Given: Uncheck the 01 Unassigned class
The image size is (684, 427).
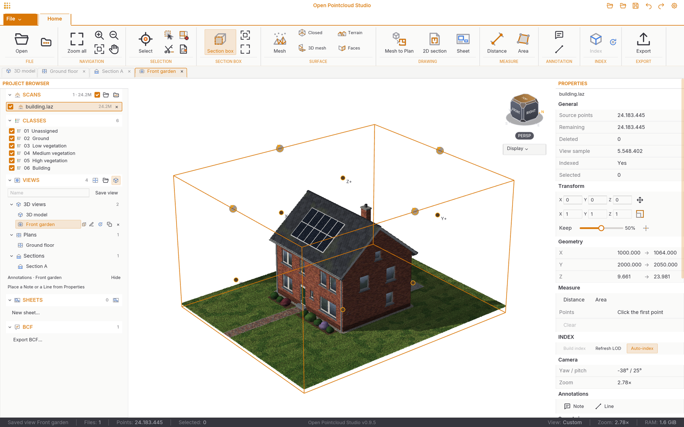Looking at the screenshot, I should (12, 131).
